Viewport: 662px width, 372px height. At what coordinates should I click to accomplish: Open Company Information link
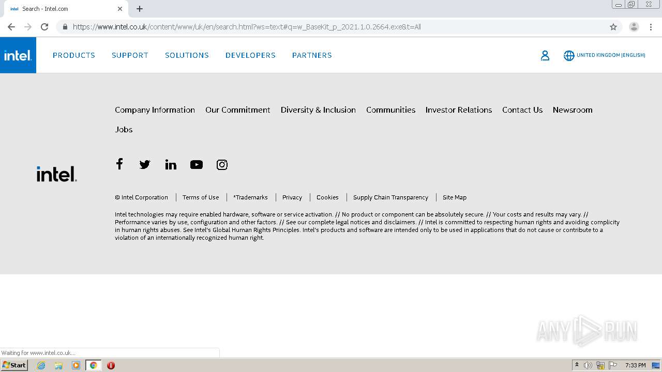tap(155, 110)
